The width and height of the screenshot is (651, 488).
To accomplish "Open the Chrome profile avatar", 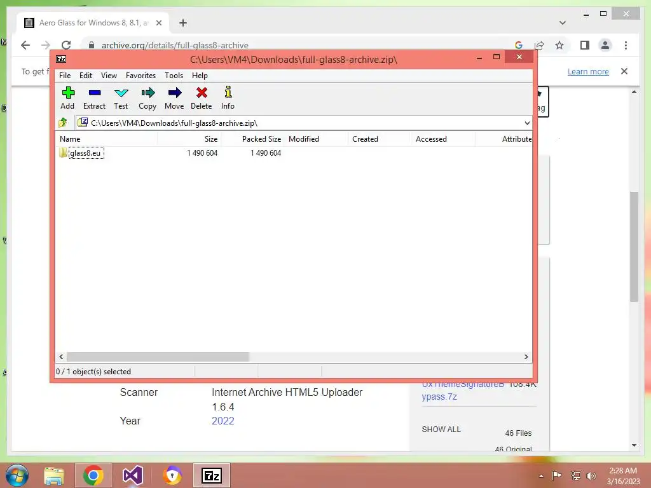I will [605, 45].
